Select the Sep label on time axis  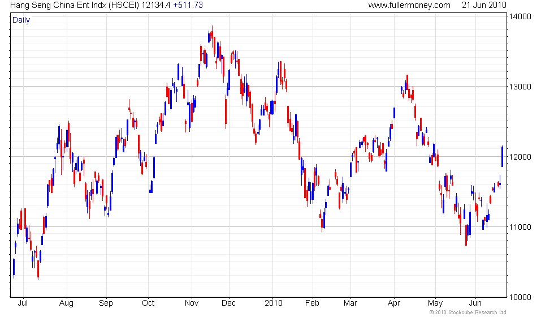(x=106, y=303)
